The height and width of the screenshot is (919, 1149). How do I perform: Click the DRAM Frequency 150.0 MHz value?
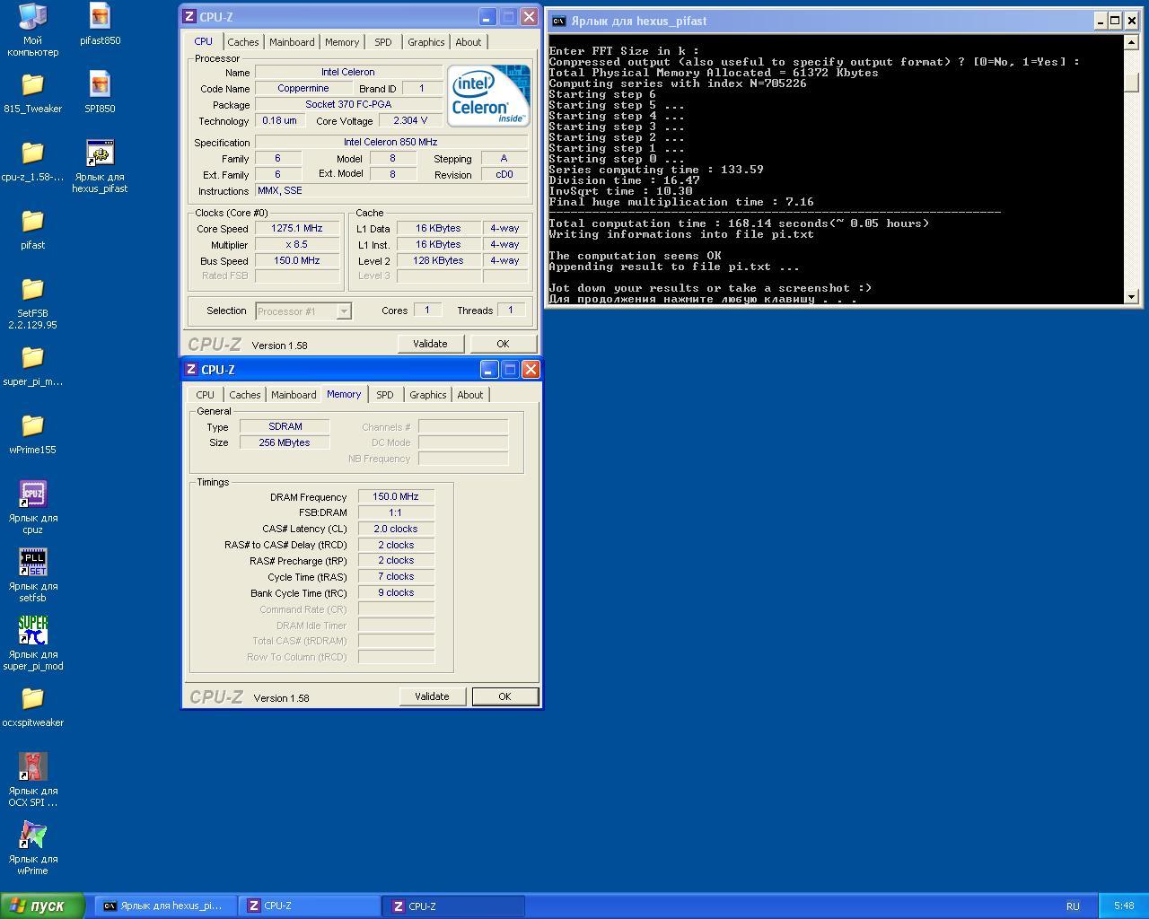coord(396,496)
